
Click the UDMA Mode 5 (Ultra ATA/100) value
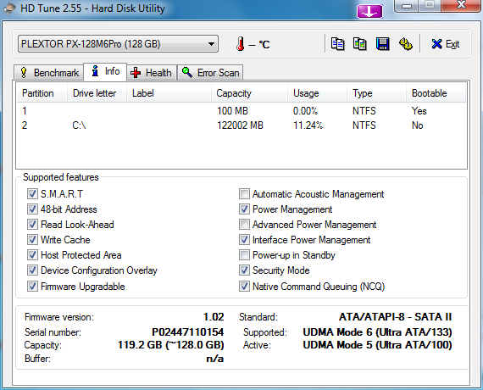(377, 345)
